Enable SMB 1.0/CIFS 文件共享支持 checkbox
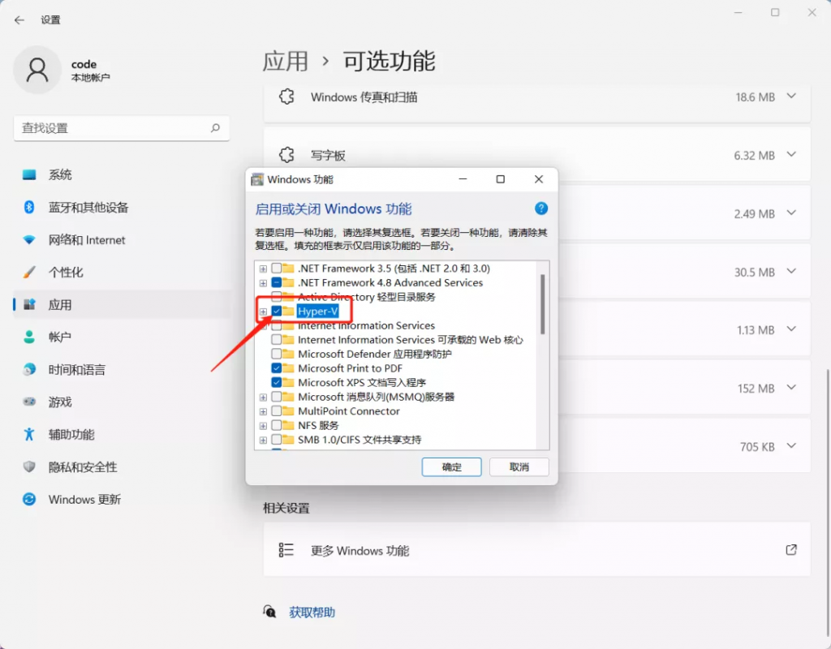The height and width of the screenshot is (649, 831). click(277, 440)
